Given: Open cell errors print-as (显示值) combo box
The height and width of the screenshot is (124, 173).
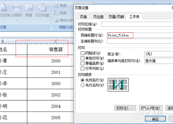Looking at the screenshot, I should [159, 61].
